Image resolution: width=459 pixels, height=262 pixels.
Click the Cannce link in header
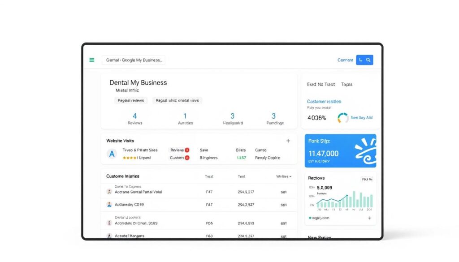pos(345,60)
